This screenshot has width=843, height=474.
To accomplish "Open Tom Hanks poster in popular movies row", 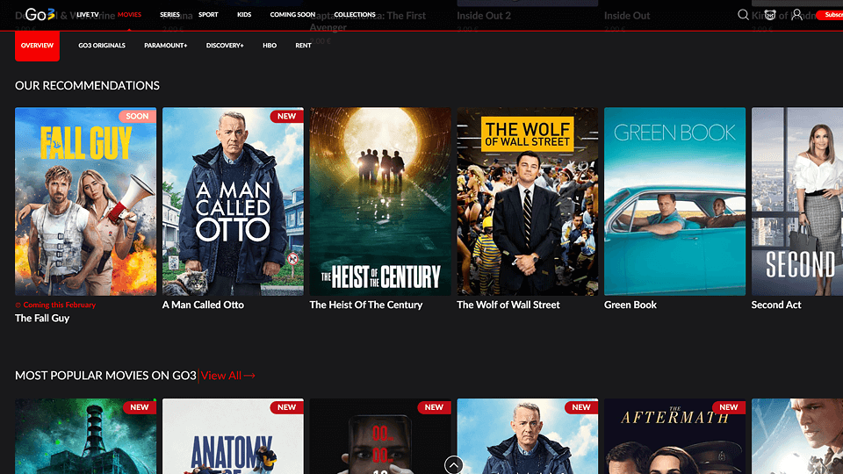I will 528,436.
